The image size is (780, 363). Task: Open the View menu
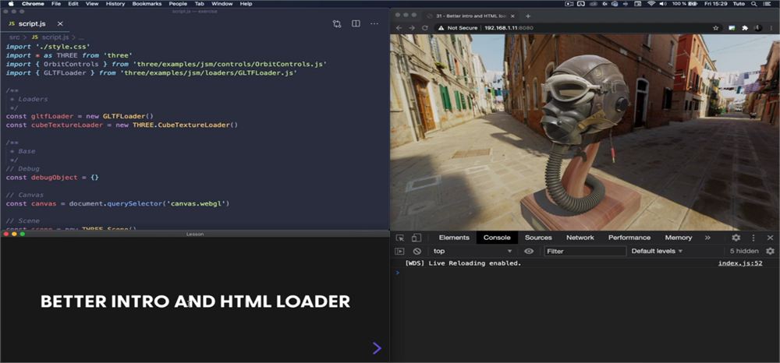coord(92,3)
